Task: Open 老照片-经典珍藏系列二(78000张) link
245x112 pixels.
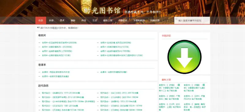Action: 57,51
